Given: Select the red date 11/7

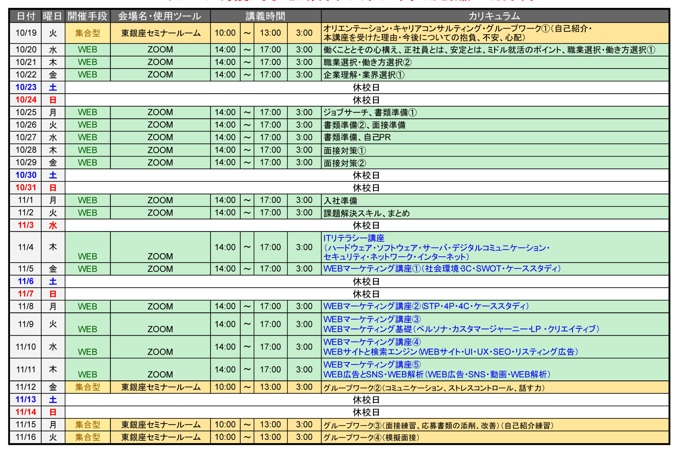Looking at the screenshot, I should click(x=26, y=294).
